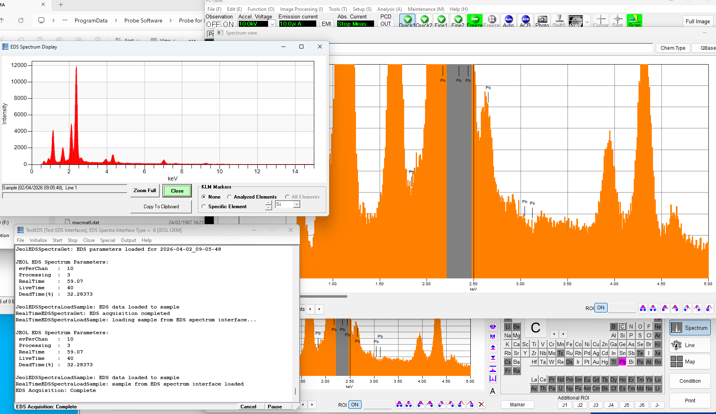The image size is (716, 414).
Task: Toggle the upper ROI ON button
Action: pos(600,308)
